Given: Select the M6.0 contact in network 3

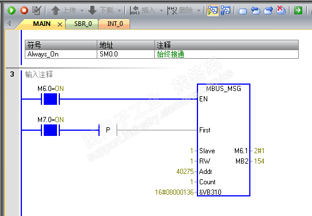Looking at the screenshot, I should [50, 99].
